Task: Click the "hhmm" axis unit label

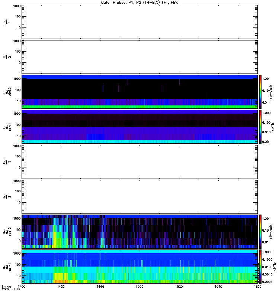Action: pos(6,287)
